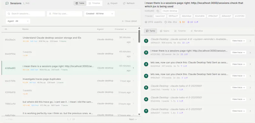The image size is (255, 123).
Task: Switch to the Turns tab
Action: point(150,31)
